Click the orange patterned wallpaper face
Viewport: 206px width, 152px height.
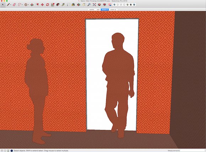tap(66, 65)
